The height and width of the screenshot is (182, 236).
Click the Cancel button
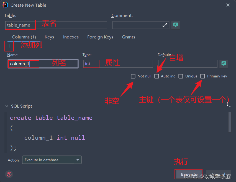point(218,174)
